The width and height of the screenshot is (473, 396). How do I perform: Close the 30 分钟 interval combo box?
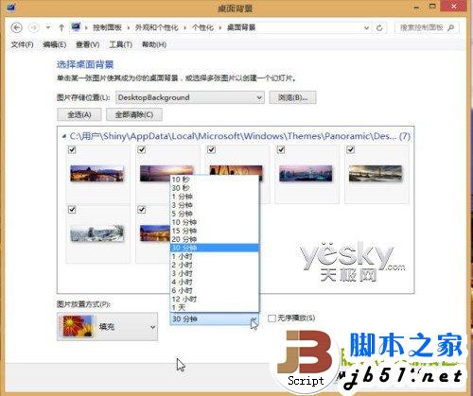215,319
